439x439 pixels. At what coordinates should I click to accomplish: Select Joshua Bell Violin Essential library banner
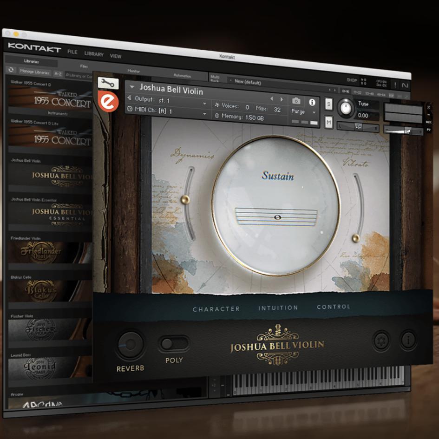coord(50,216)
